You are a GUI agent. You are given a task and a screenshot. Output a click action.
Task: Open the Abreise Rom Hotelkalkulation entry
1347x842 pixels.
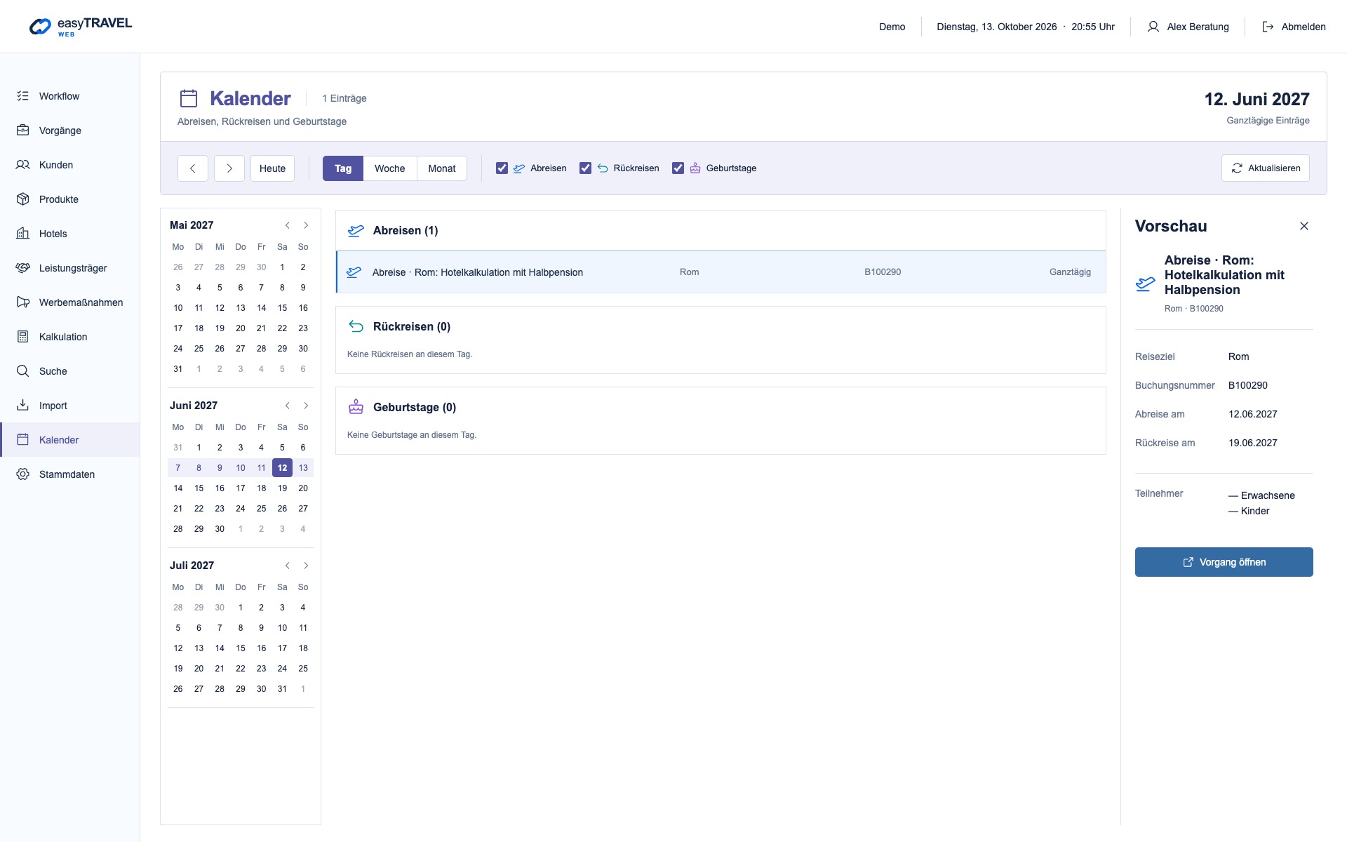[721, 272]
